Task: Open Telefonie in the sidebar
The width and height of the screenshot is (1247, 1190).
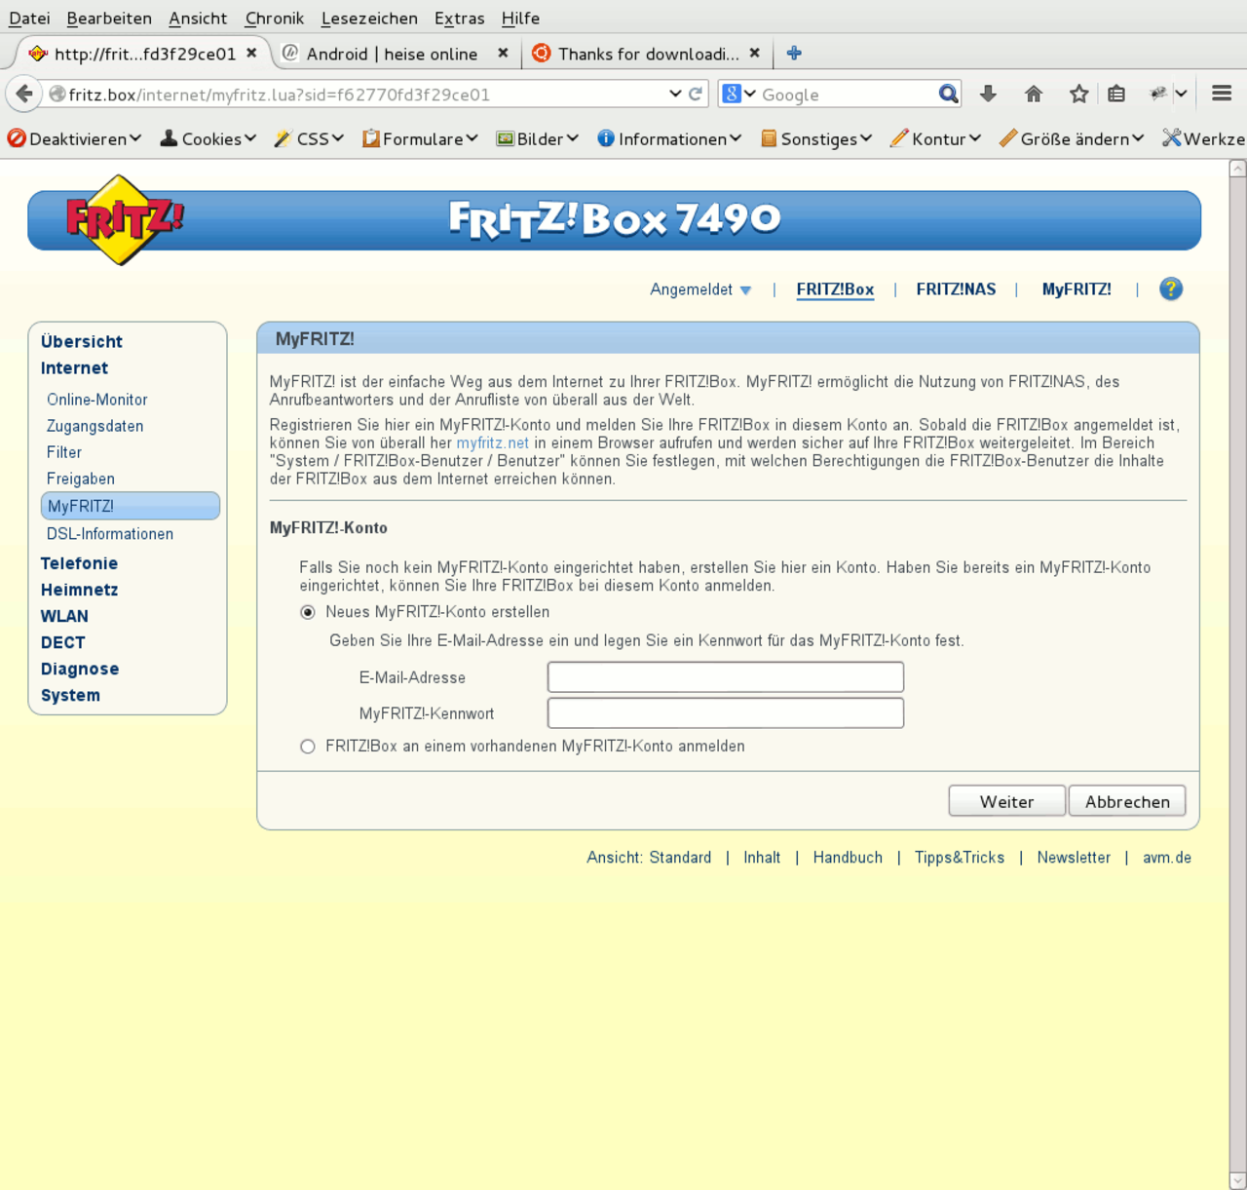Action: [79, 563]
